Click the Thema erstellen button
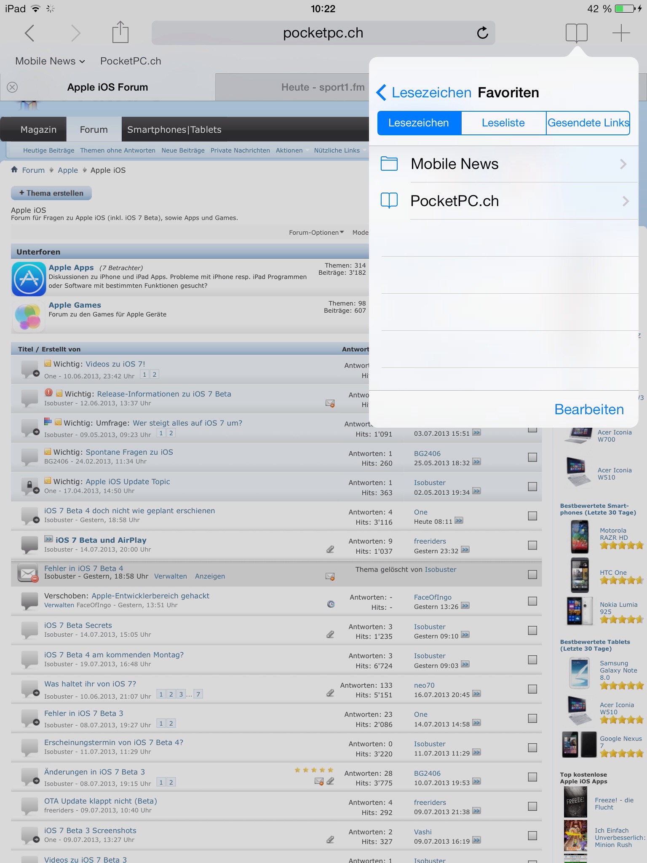Image resolution: width=647 pixels, height=863 pixels. tap(51, 193)
